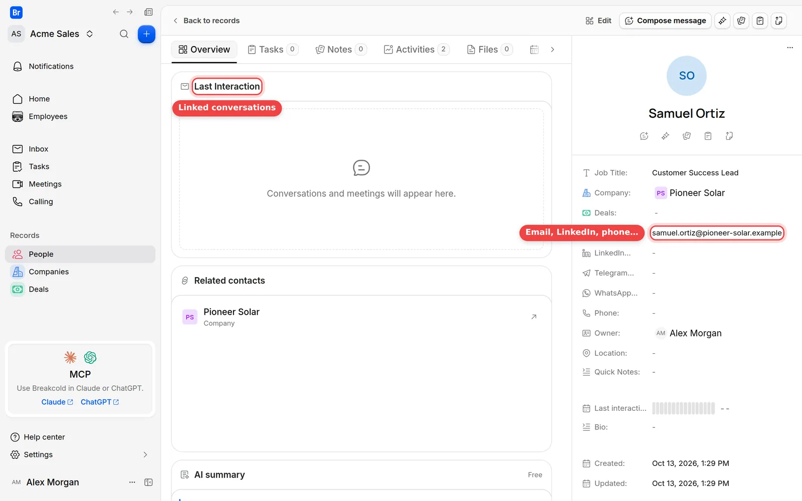Click clipboard icon below Samuel Ortiz's name
Screen dimensions: 802x501
click(708, 136)
